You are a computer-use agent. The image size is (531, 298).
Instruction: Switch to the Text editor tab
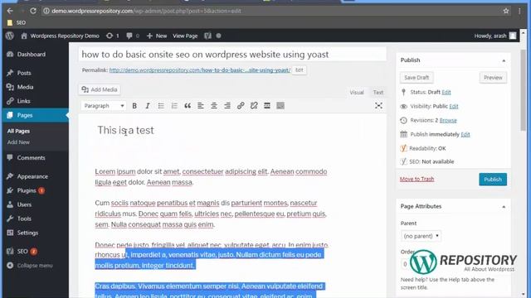point(378,92)
